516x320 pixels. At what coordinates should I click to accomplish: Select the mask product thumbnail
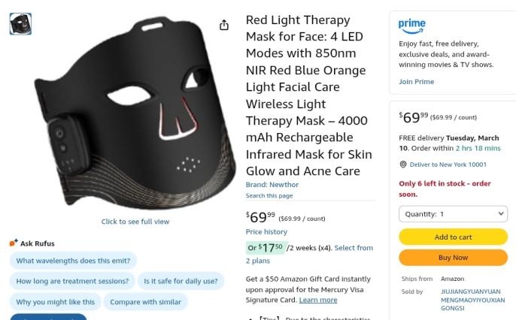[x=20, y=24]
